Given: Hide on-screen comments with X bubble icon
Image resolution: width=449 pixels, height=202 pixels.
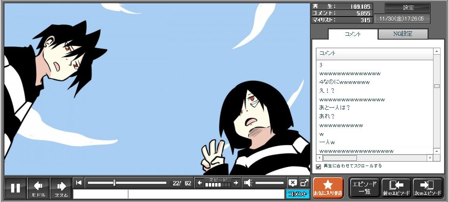Looking at the screenshot, I should click(x=293, y=183).
